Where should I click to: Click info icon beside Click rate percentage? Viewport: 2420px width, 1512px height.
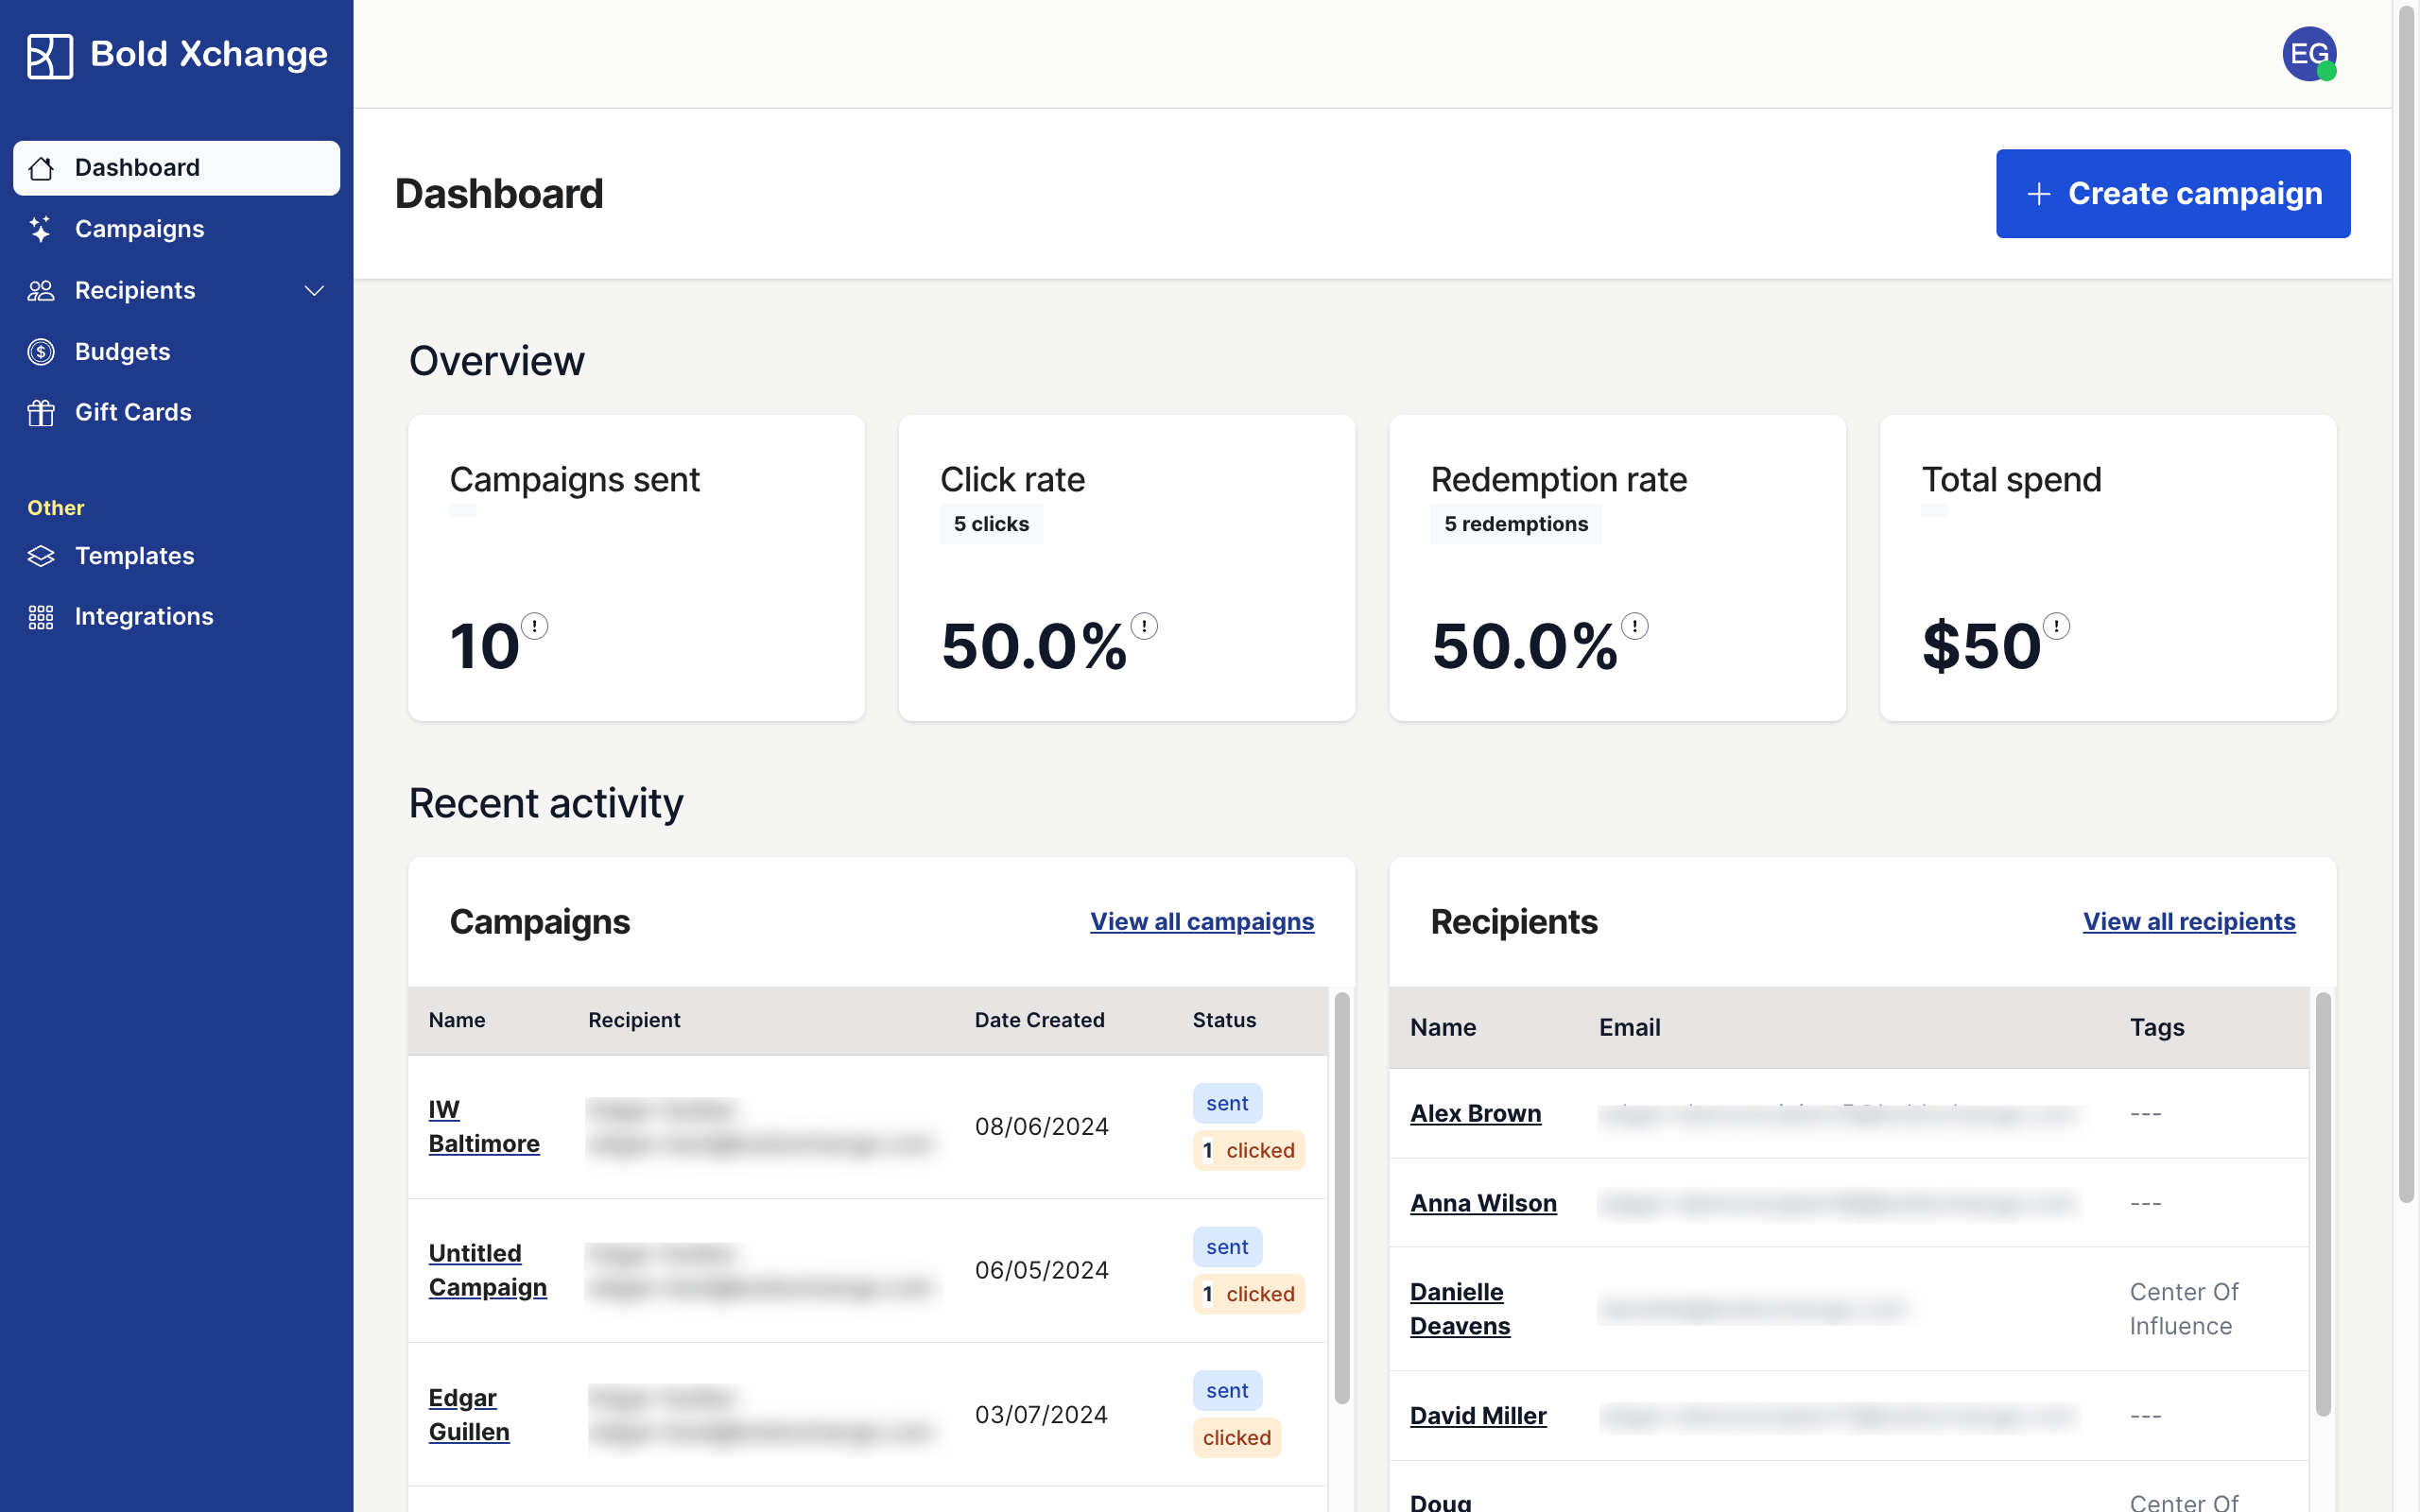click(x=1144, y=626)
